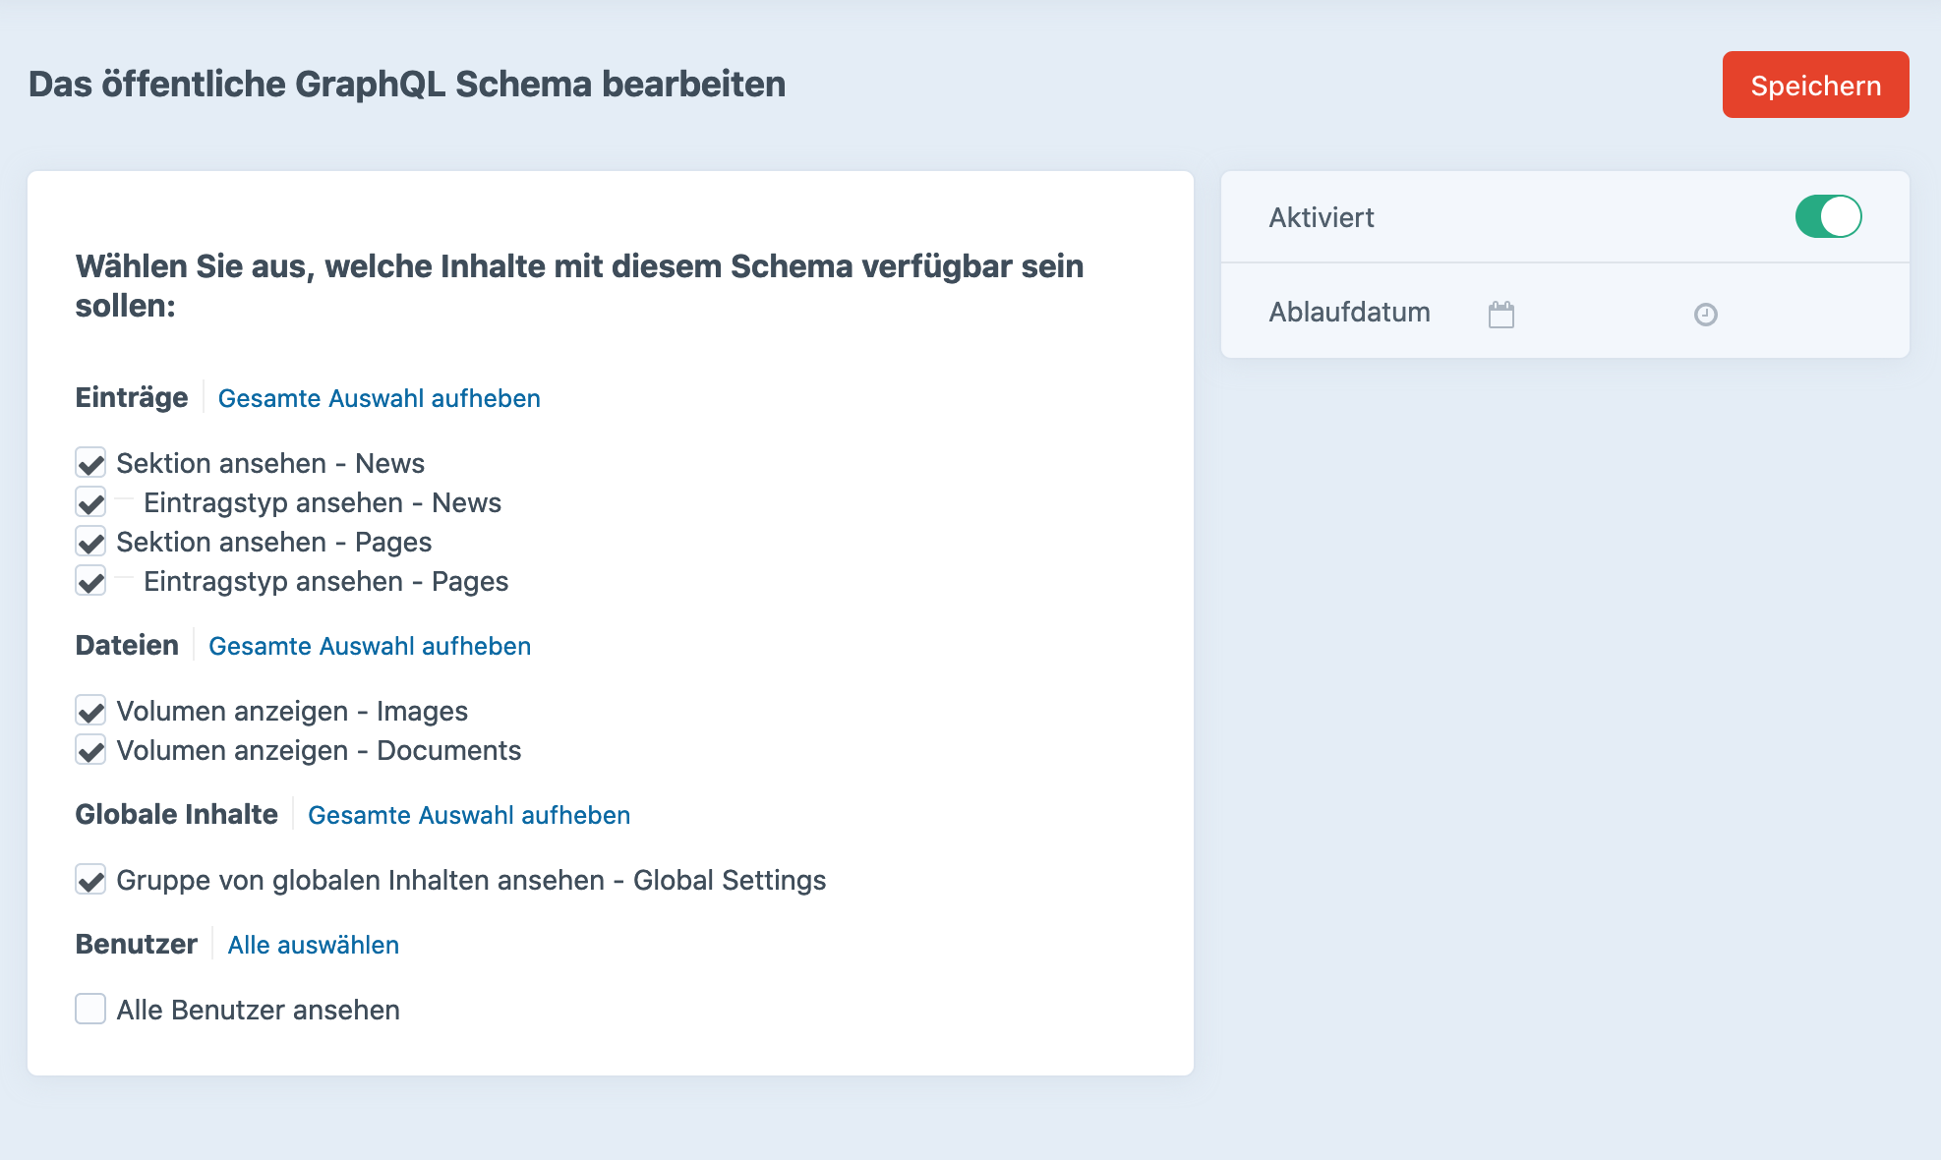Uncheck Global Settings group checkbox
Viewport: 1941px width, 1160px height.
(x=90, y=880)
